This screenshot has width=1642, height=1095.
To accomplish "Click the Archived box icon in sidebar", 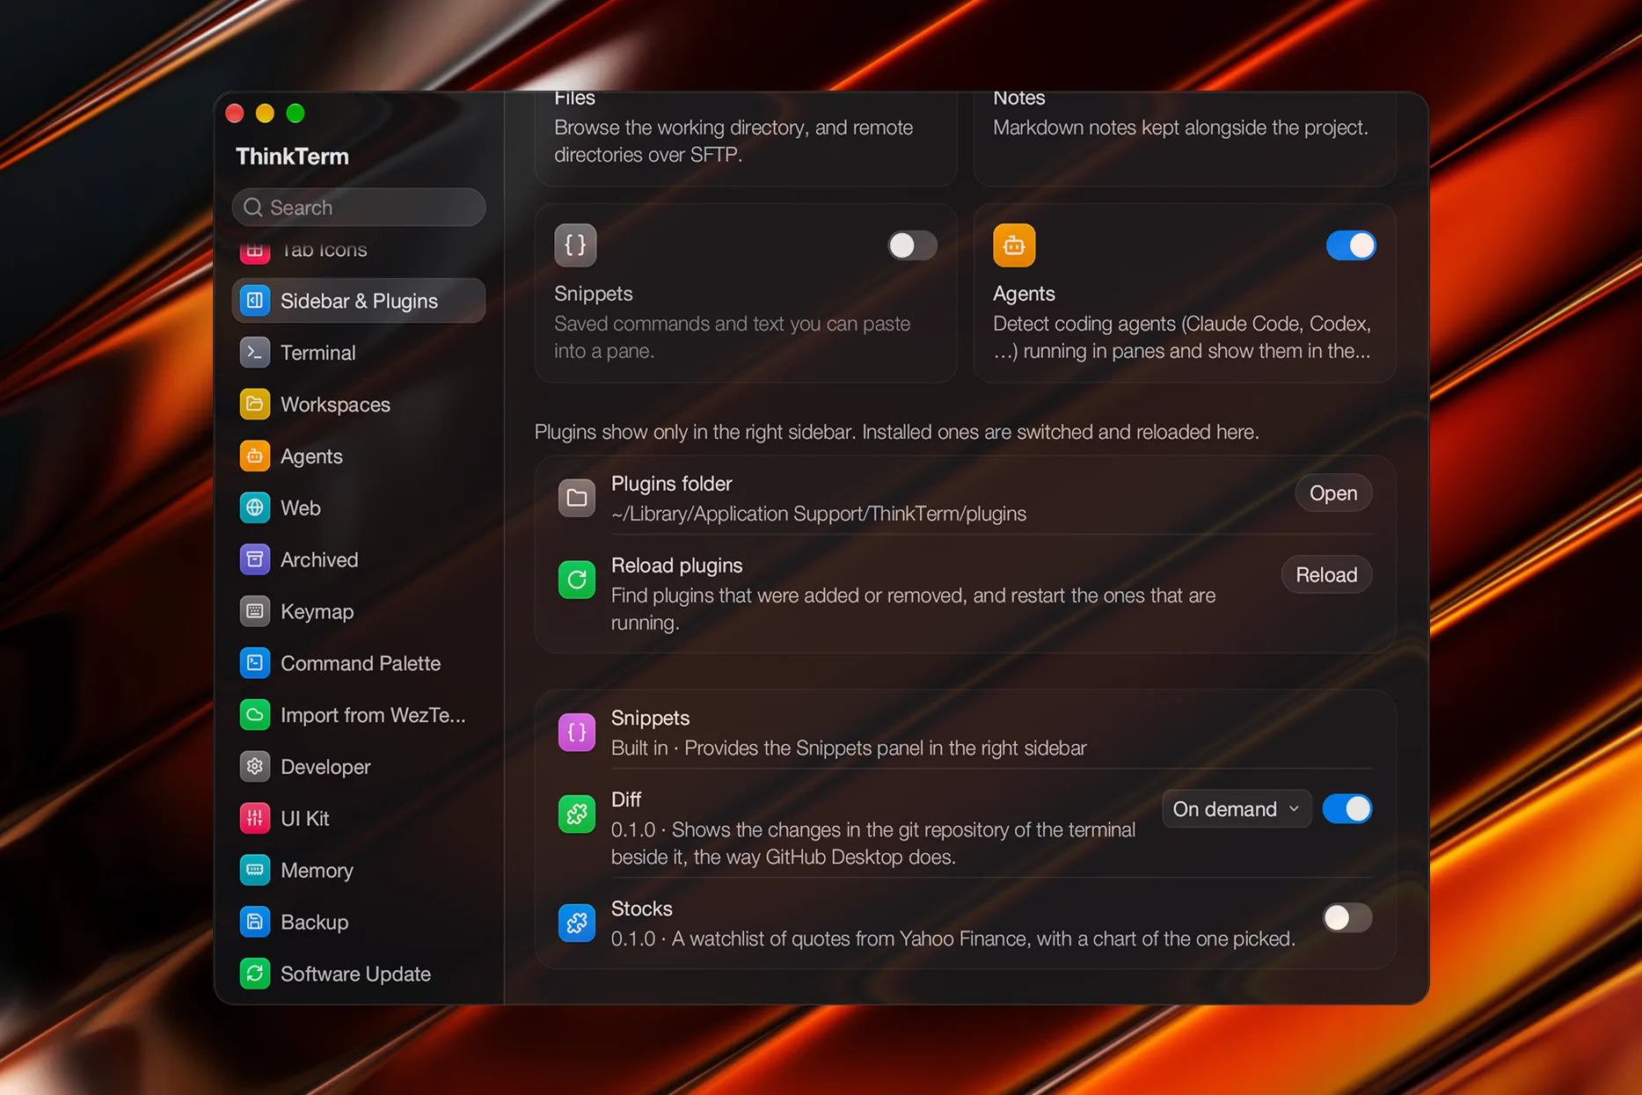I will 255,559.
